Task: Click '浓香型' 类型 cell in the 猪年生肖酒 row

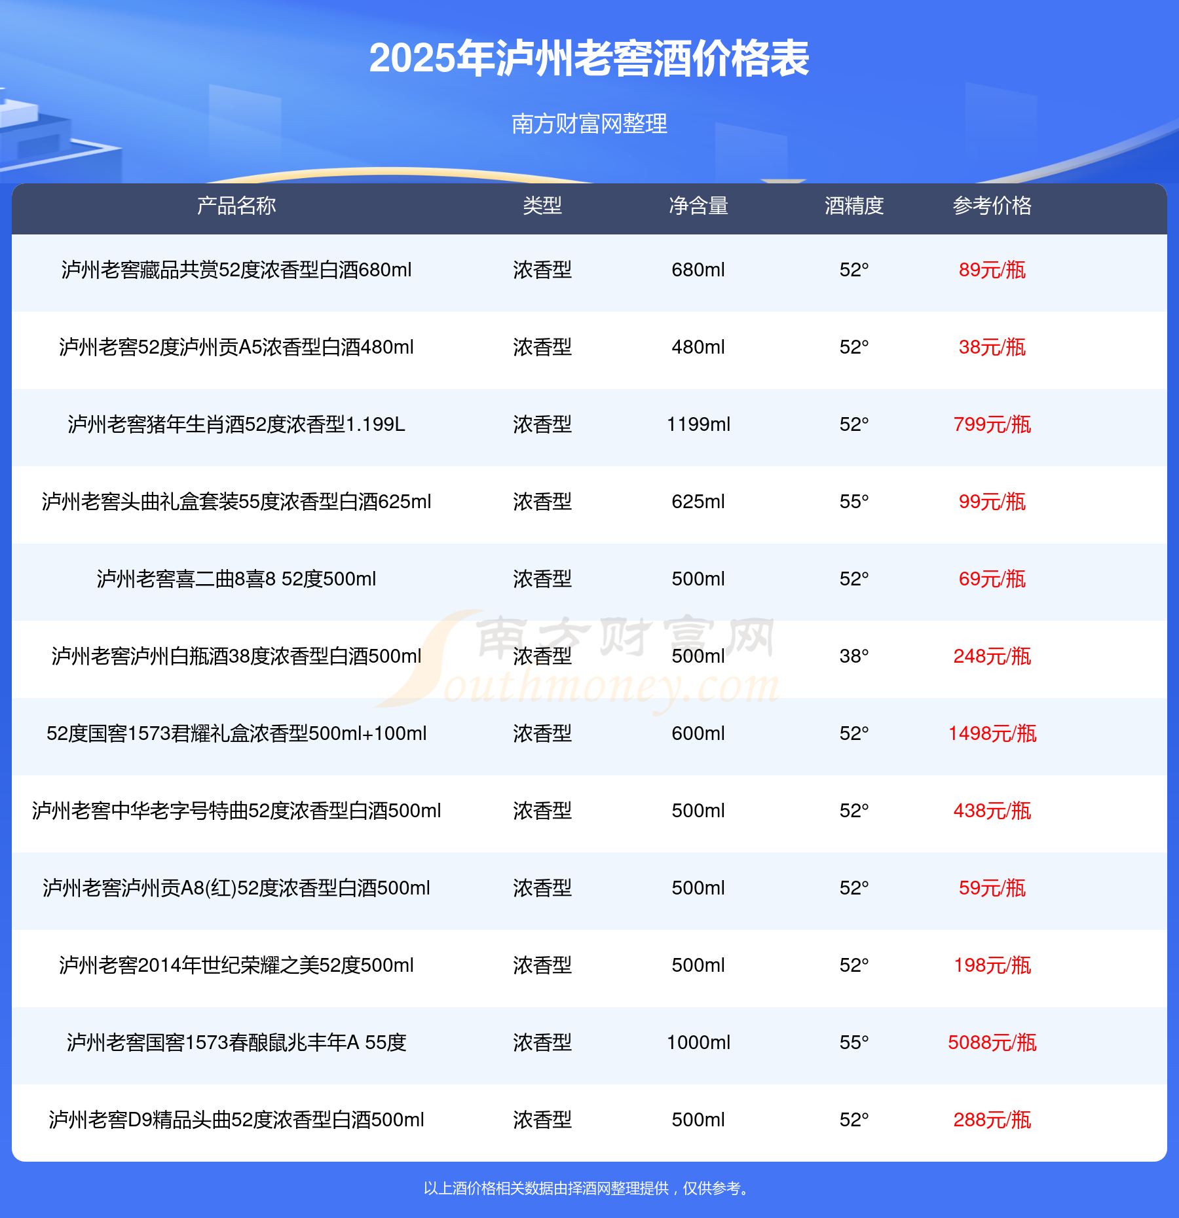Action: coord(542,424)
